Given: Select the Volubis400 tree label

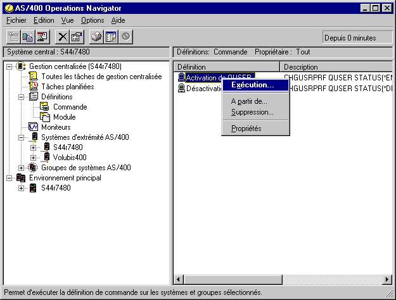Looking at the screenshot, I should pyautogui.click(x=70, y=158).
